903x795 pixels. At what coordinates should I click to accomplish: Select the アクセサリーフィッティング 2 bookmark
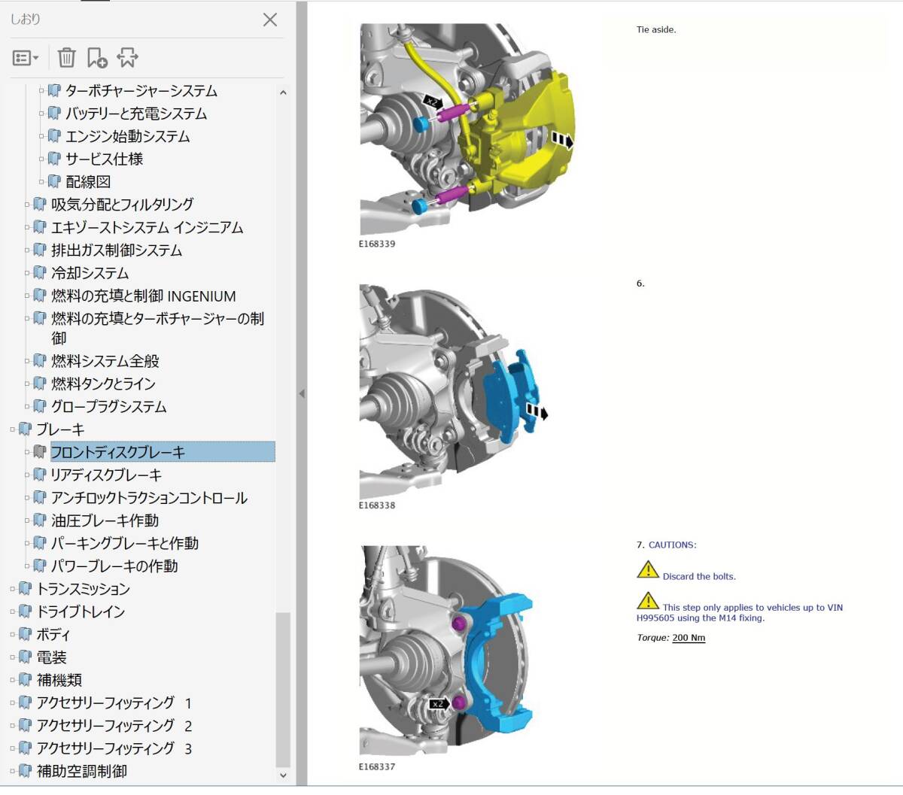pyautogui.click(x=114, y=726)
